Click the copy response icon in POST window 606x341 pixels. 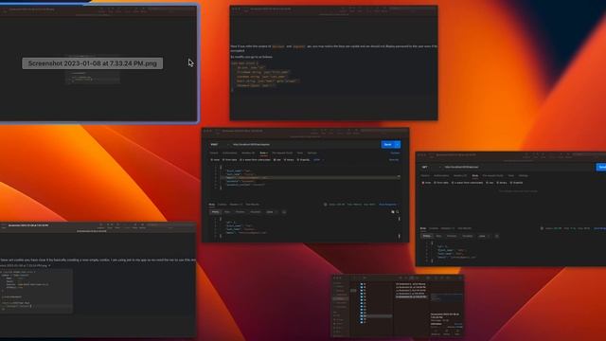coord(393,212)
